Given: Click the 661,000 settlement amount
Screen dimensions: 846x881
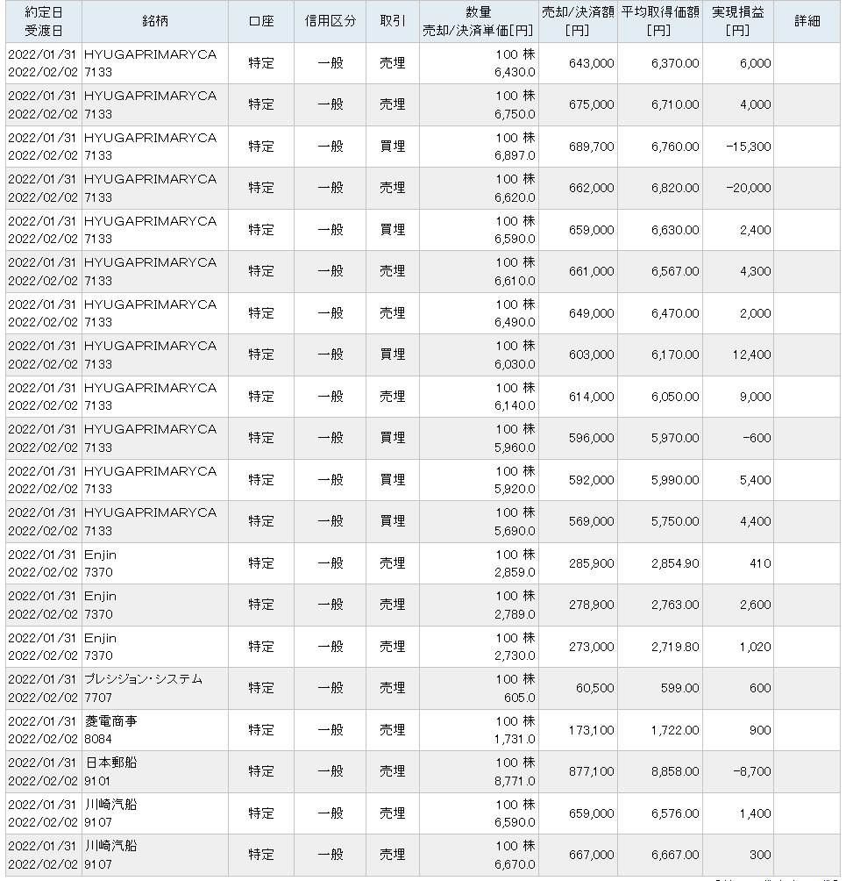Looking at the screenshot, I should pos(591,271).
